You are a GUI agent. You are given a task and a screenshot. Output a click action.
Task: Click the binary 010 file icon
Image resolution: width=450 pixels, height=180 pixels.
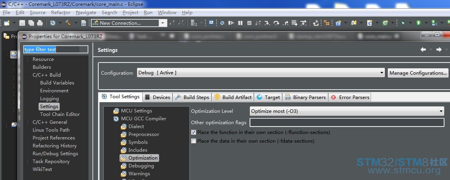point(84,23)
